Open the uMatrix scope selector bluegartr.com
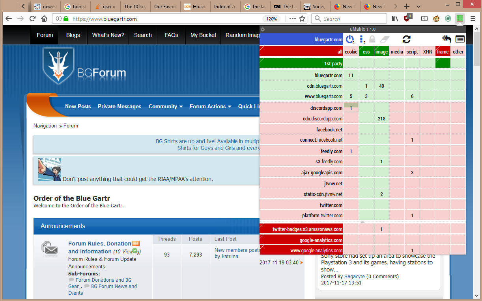This screenshot has height=301, width=482. [301, 39]
